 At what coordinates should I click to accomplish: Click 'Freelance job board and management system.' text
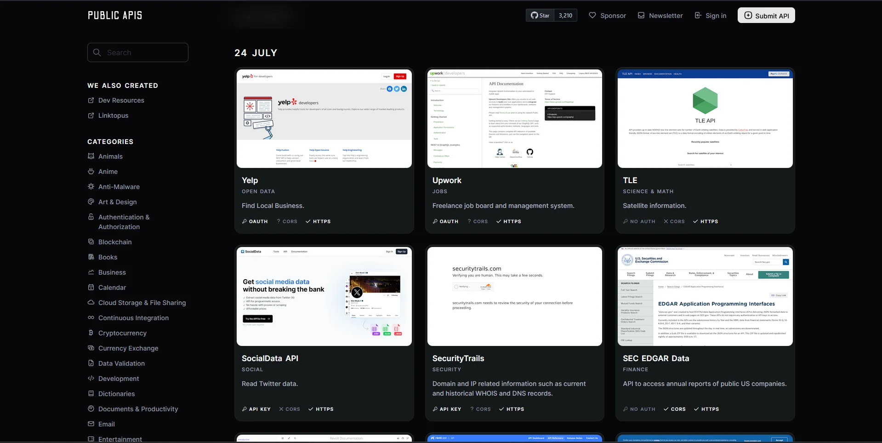pyautogui.click(x=503, y=206)
